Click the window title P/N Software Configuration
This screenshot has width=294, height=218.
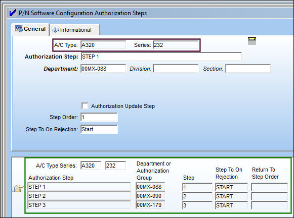click(82, 13)
